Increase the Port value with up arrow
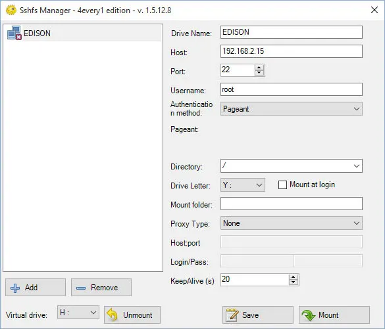385x329 pixels. [259, 68]
